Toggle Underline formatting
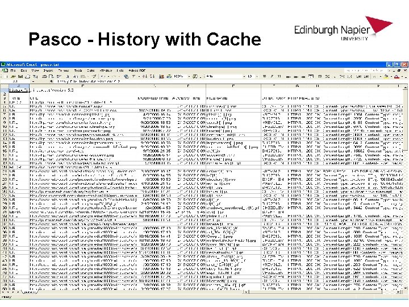This screenshot has height=307, width=409. click(279, 77)
